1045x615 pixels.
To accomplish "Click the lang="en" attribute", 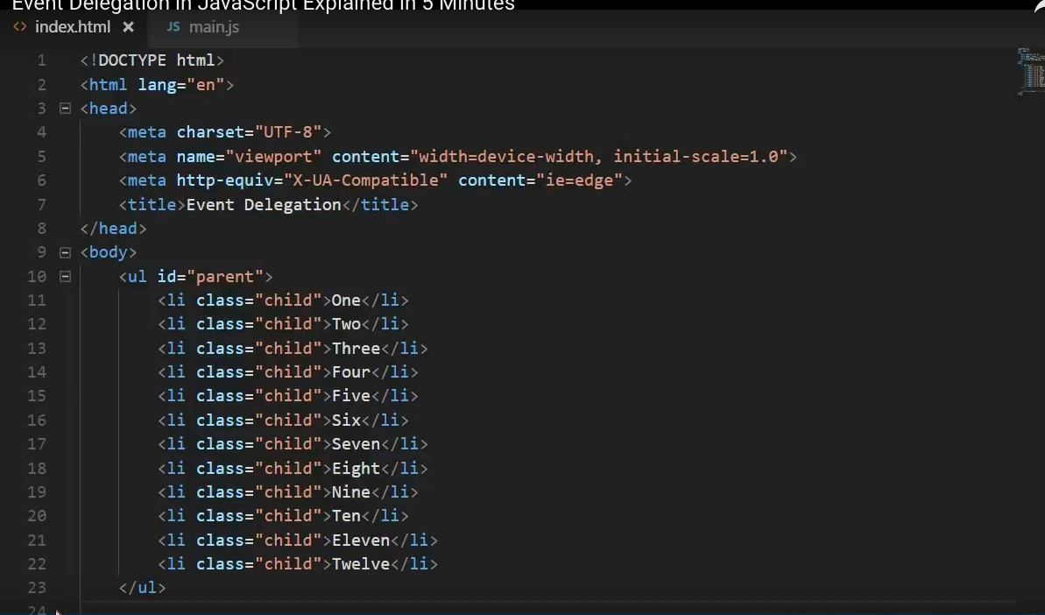I will [181, 85].
